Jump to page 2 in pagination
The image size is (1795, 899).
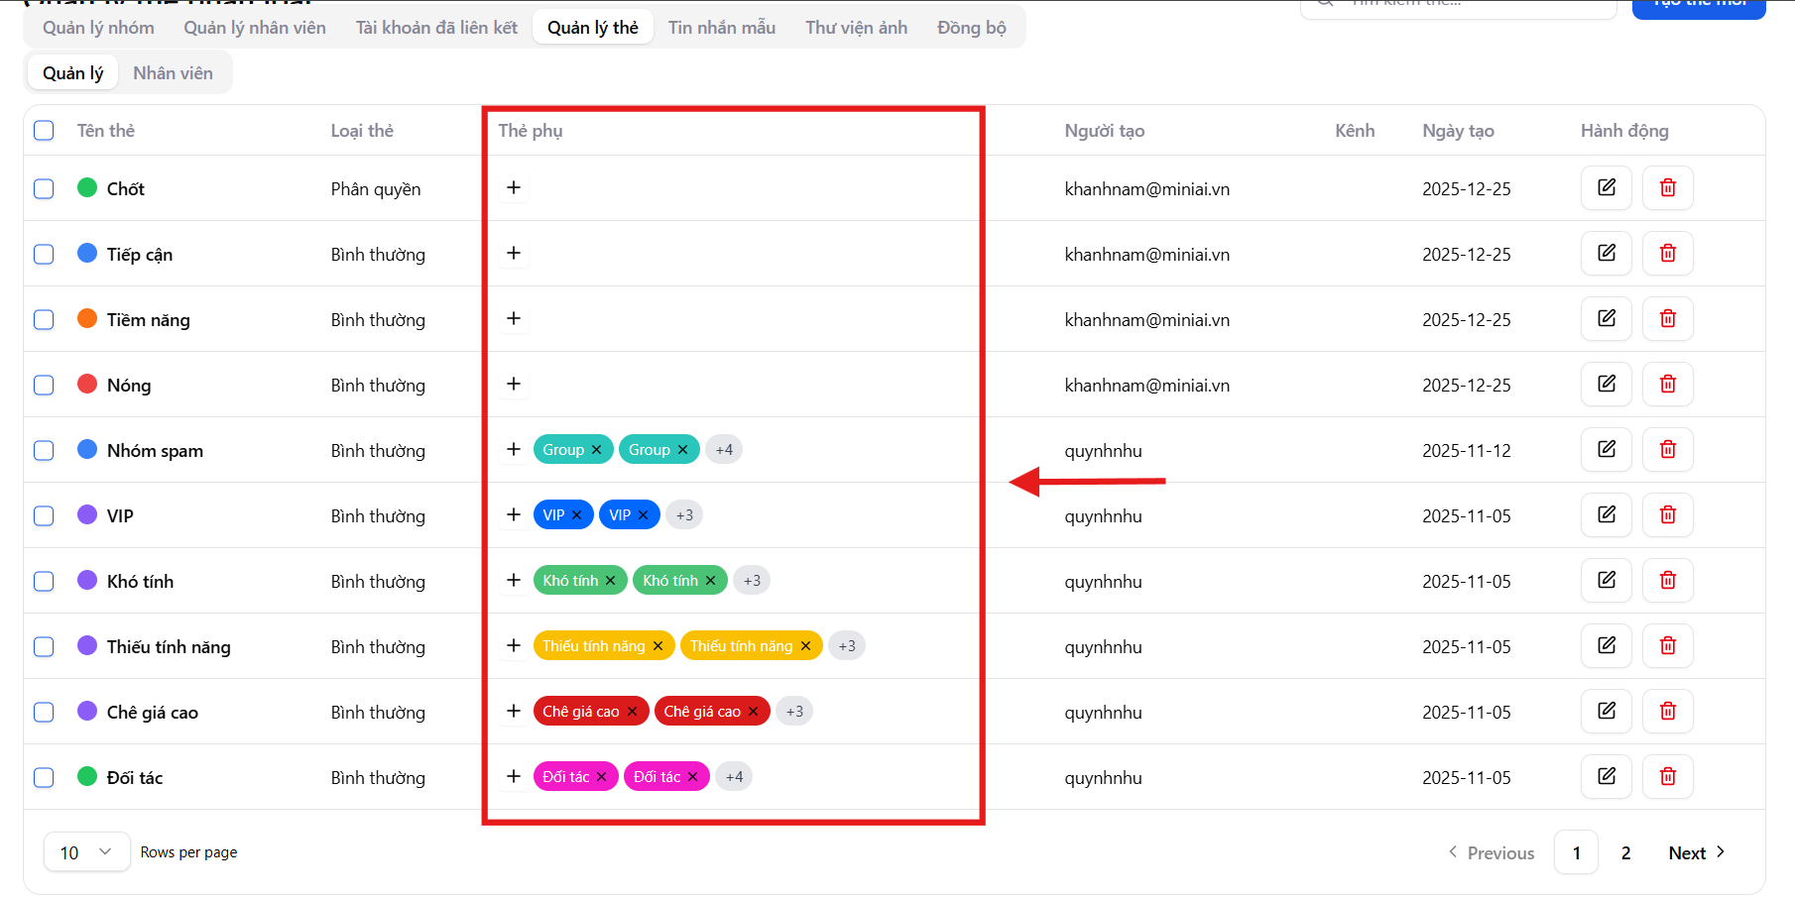point(1625,852)
